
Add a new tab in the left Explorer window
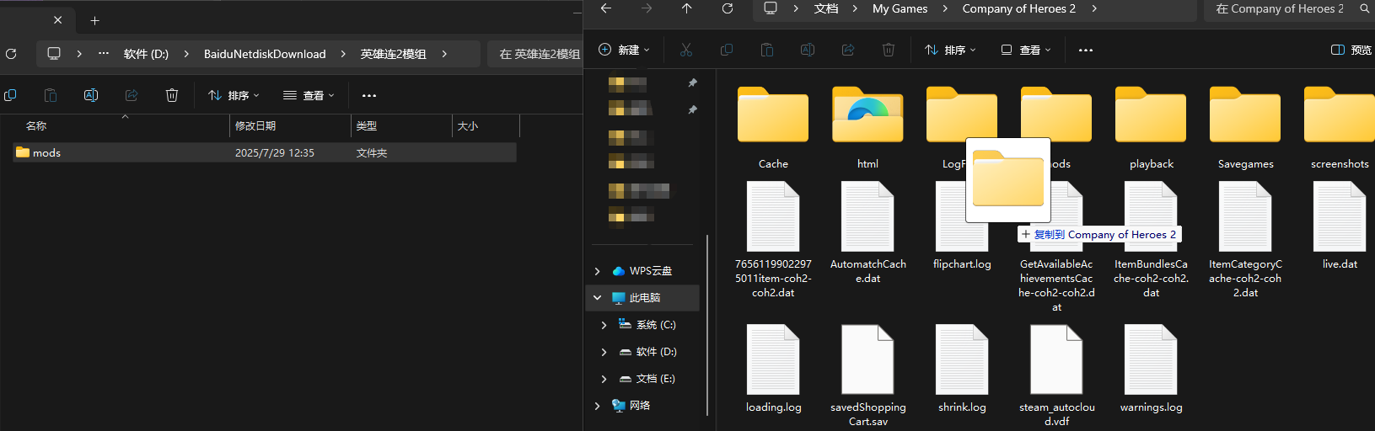tap(94, 20)
